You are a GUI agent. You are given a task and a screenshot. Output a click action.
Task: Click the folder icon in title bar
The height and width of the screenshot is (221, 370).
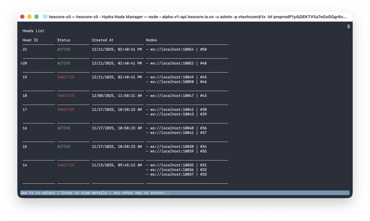click(45, 17)
